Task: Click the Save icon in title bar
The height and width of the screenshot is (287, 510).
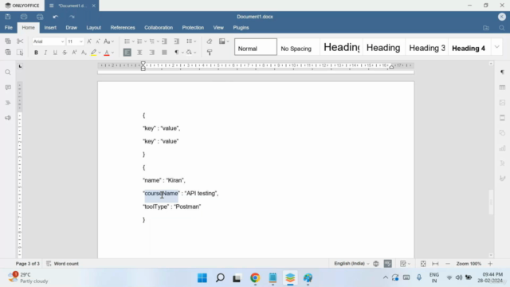Action: (x=8, y=17)
